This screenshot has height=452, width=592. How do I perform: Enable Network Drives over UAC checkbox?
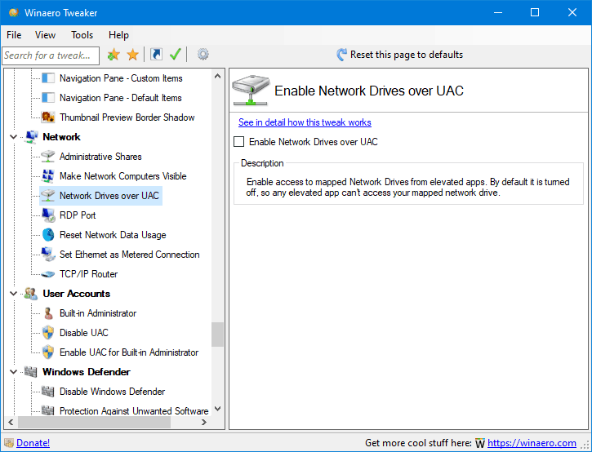239,142
